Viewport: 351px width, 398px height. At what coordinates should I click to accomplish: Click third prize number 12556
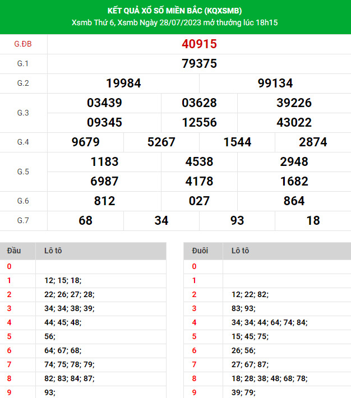click(x=199, y=122)
